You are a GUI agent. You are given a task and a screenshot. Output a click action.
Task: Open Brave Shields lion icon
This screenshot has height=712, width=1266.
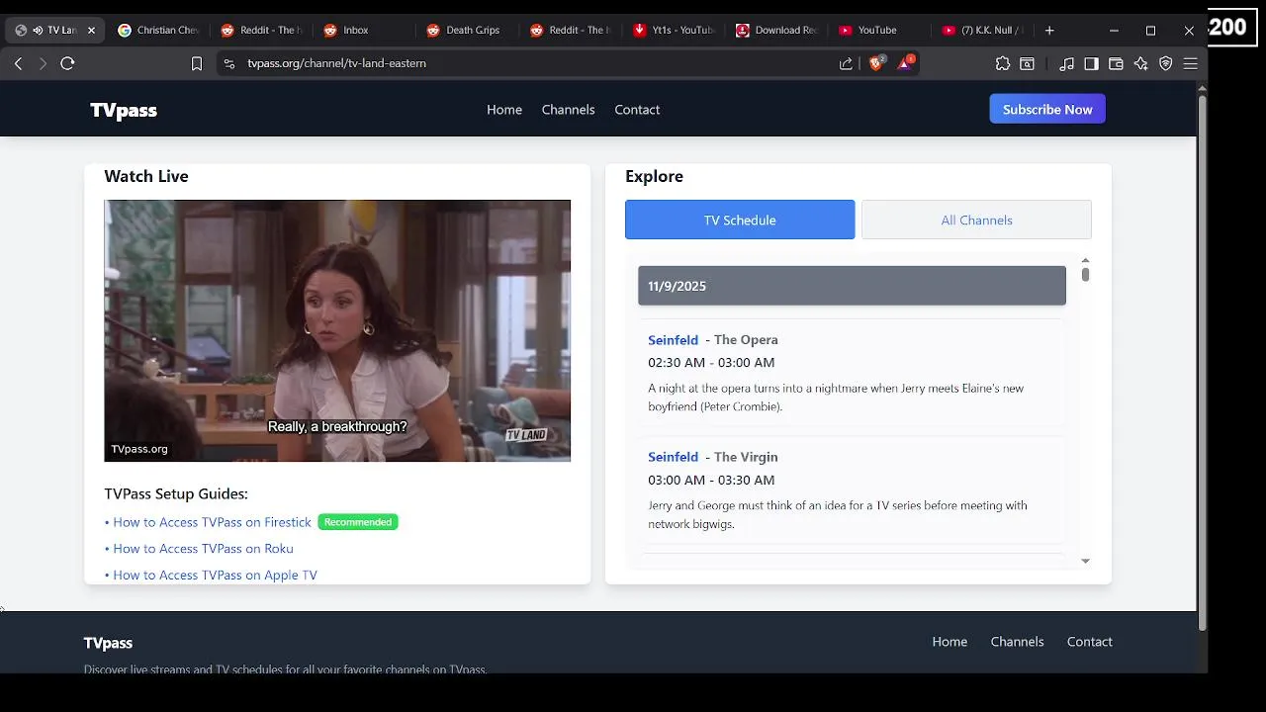876,62
